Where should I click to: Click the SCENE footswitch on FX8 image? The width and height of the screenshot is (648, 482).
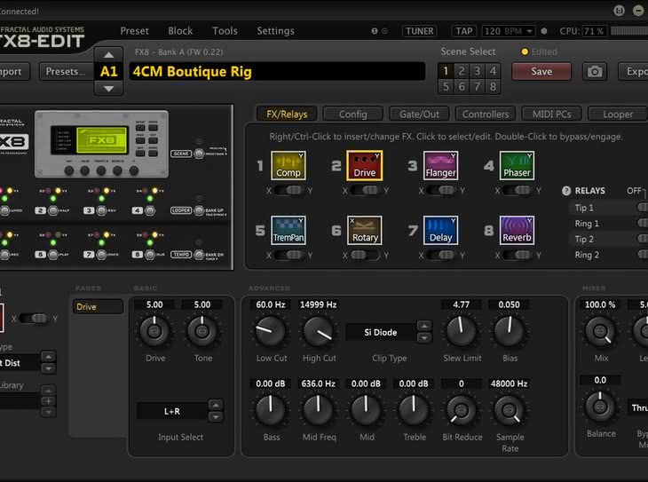pos(199,154)
